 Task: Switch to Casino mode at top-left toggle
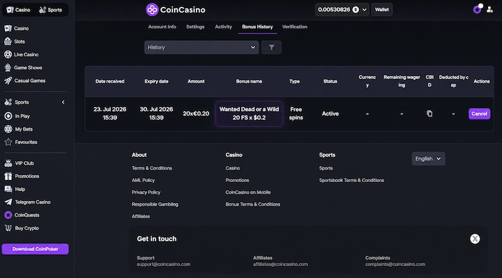point(19,10)
